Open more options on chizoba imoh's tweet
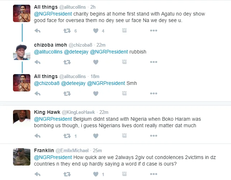This screenshot has width=231, height=180. pyautogui.click(x=154, y=62)
